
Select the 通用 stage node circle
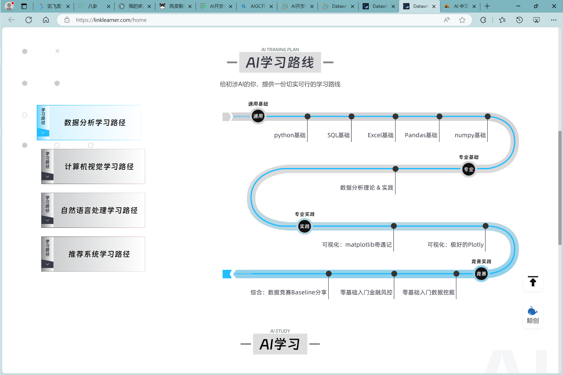[x=258, y=116]
